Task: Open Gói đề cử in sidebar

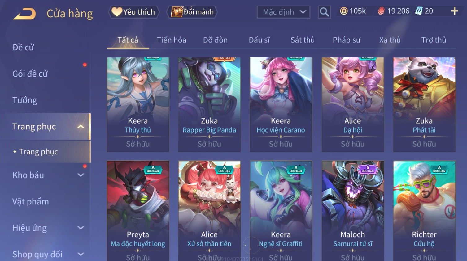Action: point(30,74)
